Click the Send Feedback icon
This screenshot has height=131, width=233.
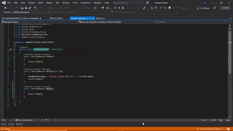pyautogui.click(x=215, y=8)
